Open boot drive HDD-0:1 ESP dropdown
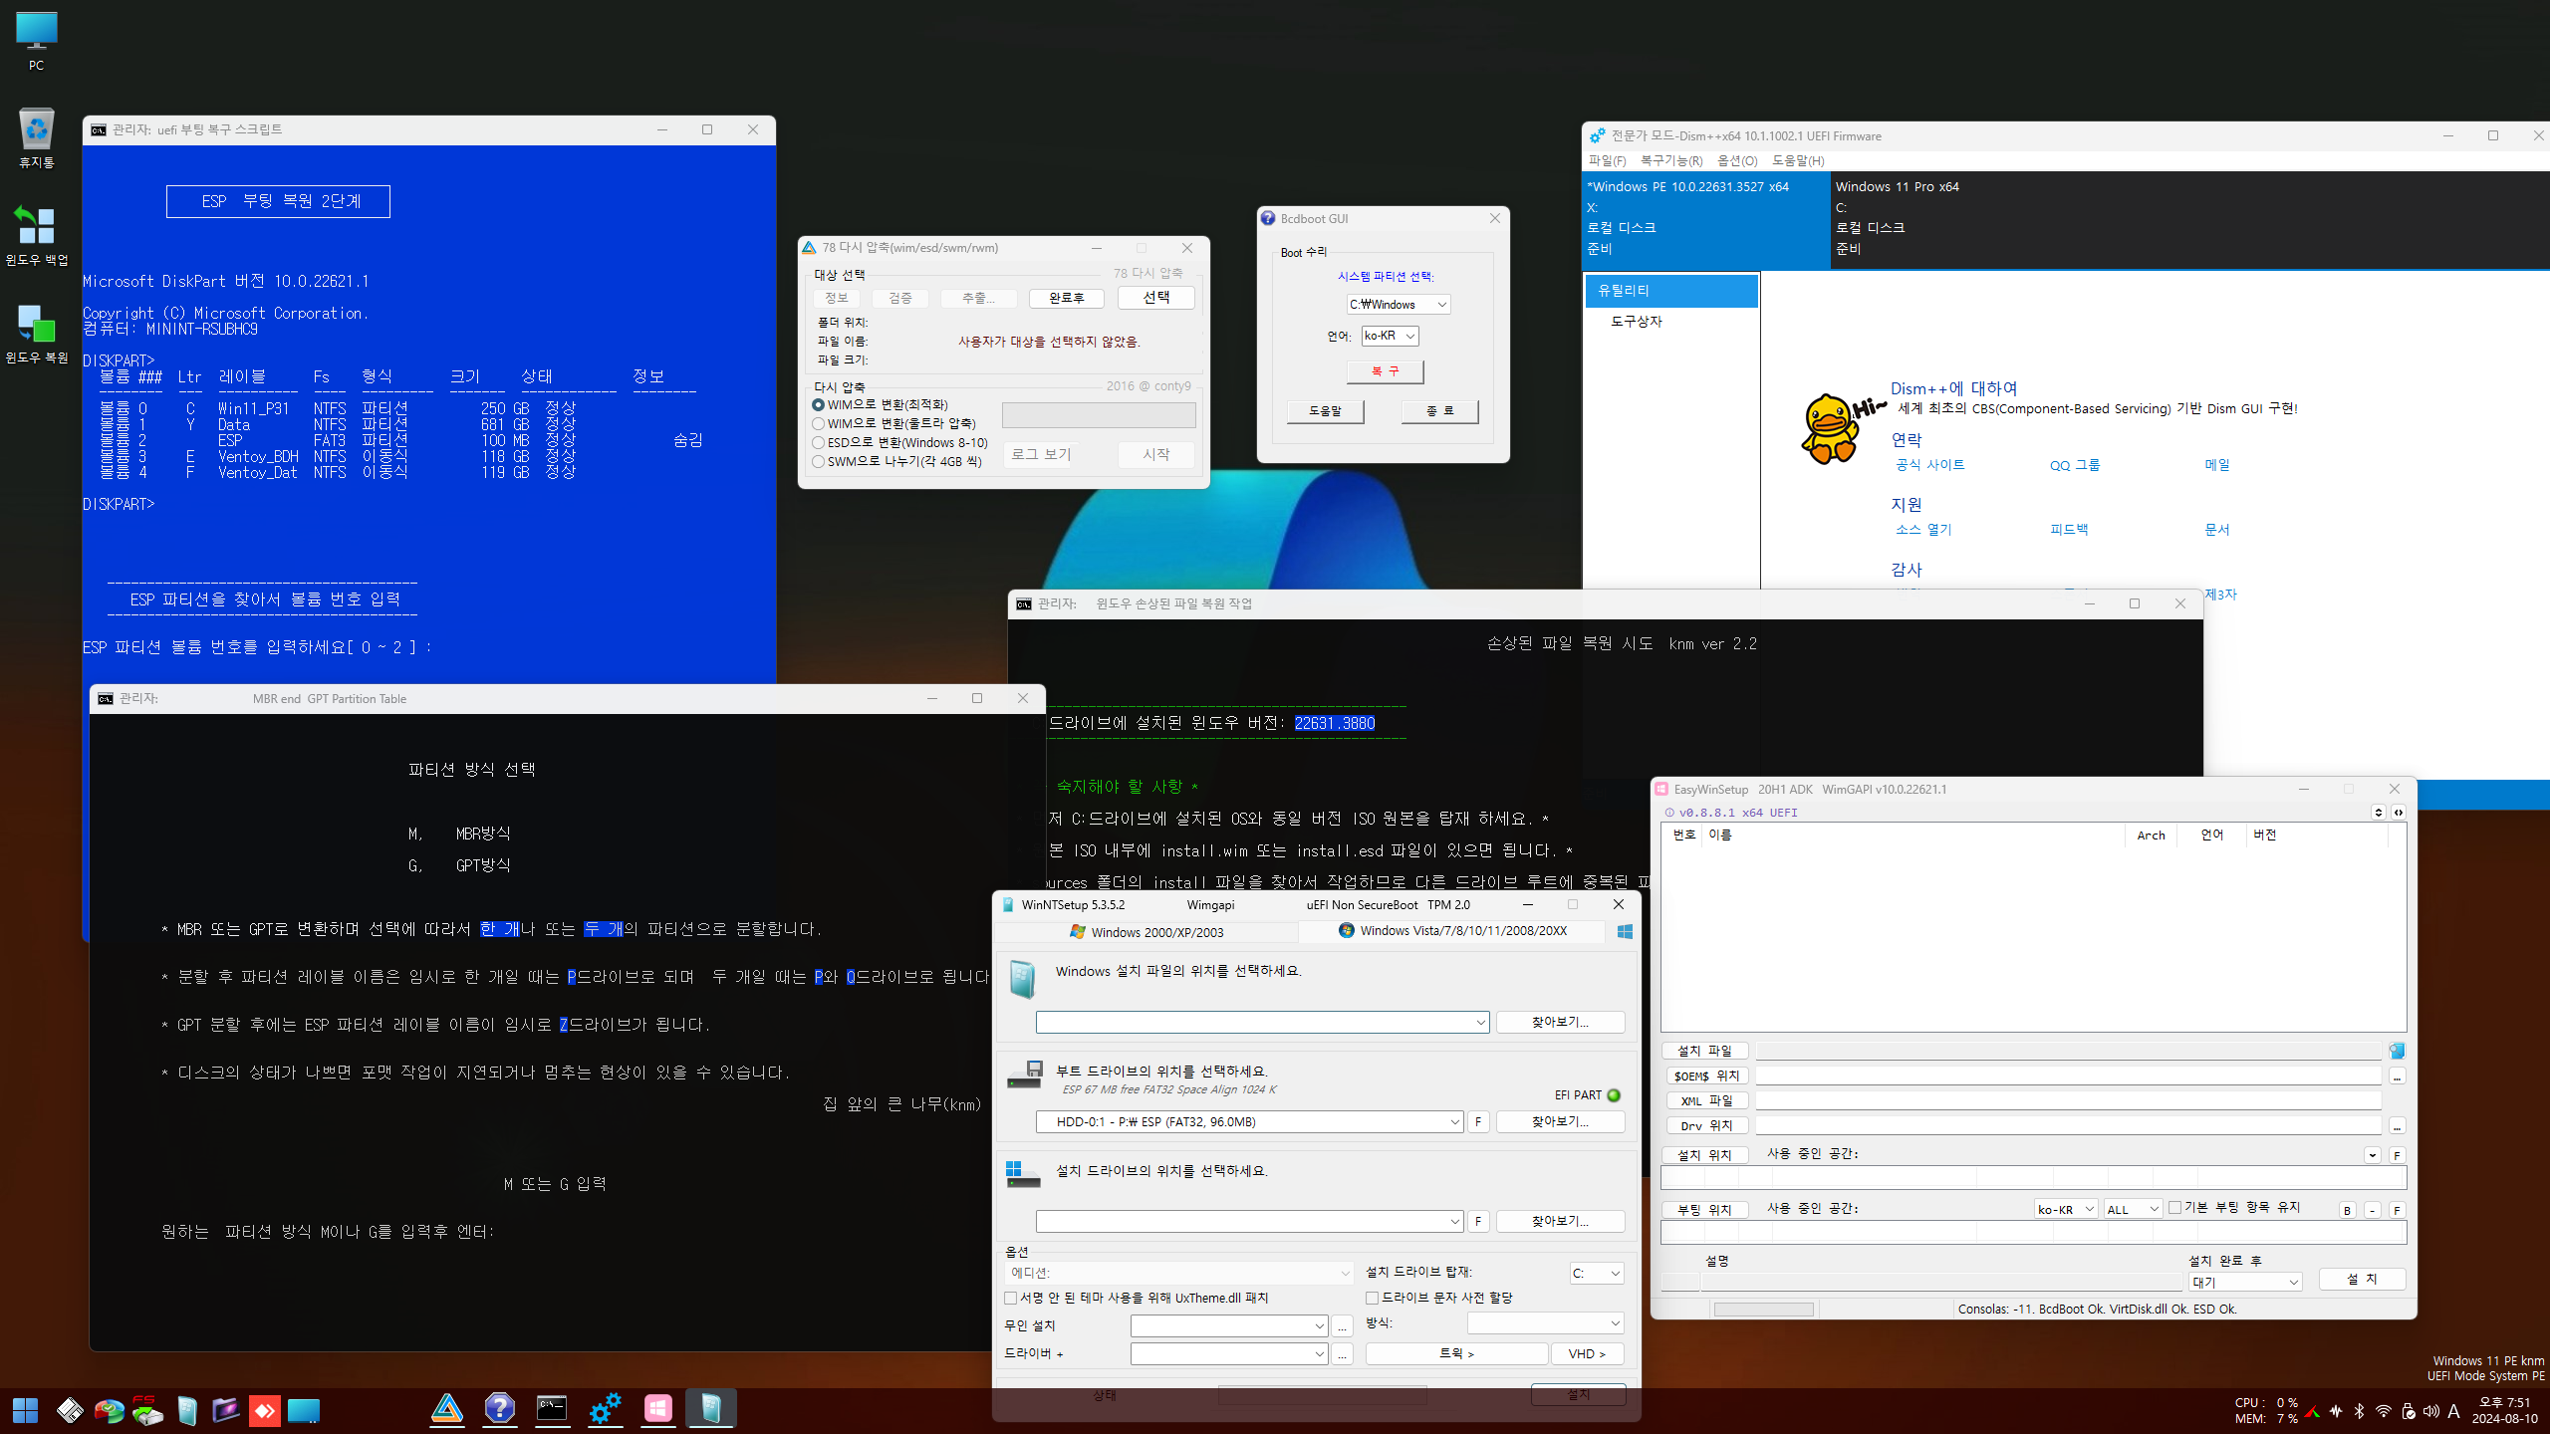 (x=1249, y=1122)
